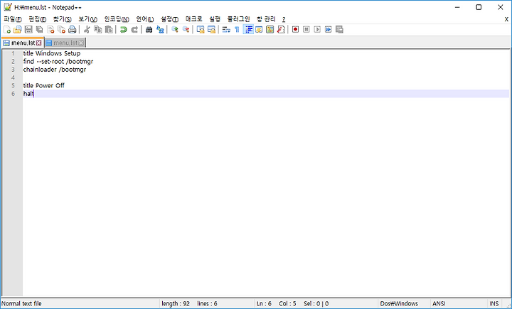512x309 pixels.
Task: Open the Document Map icon
Action: [270, 30]
